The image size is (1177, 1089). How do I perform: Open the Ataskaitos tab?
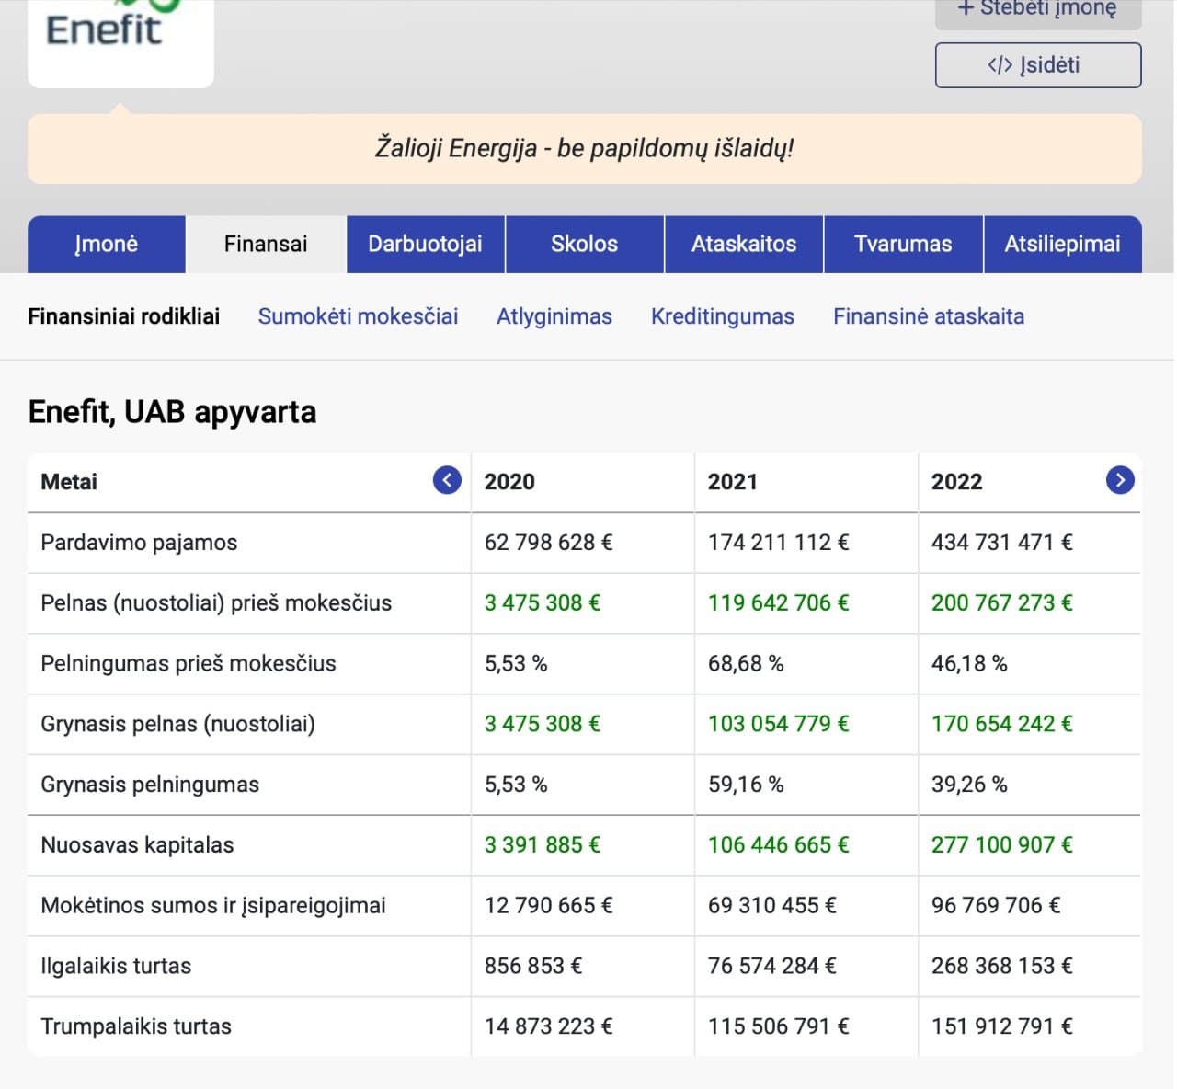(x=744, y=245)
